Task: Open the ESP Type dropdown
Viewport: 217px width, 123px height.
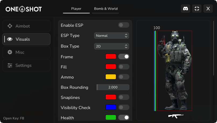Action: (112, 36)
